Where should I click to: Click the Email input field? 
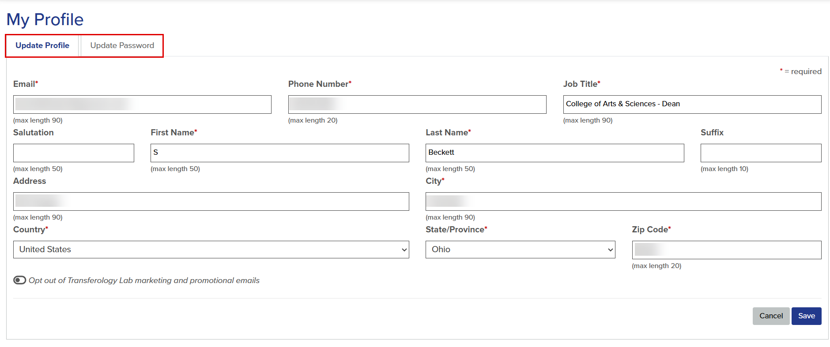pyautogui.click(x=142, y=104)
